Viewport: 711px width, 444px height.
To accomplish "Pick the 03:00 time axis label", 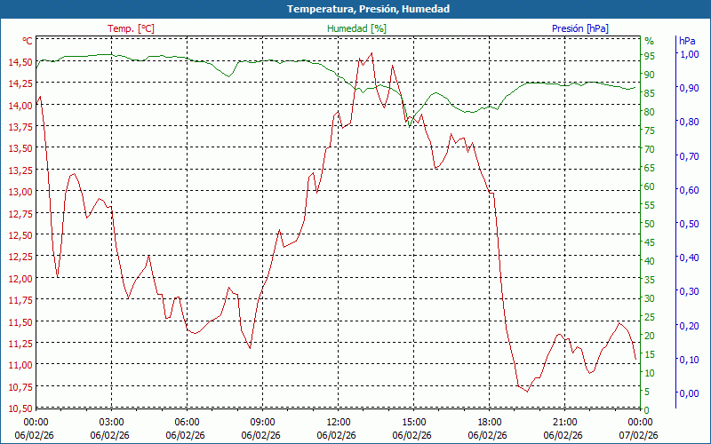I will tap(111, 422).
